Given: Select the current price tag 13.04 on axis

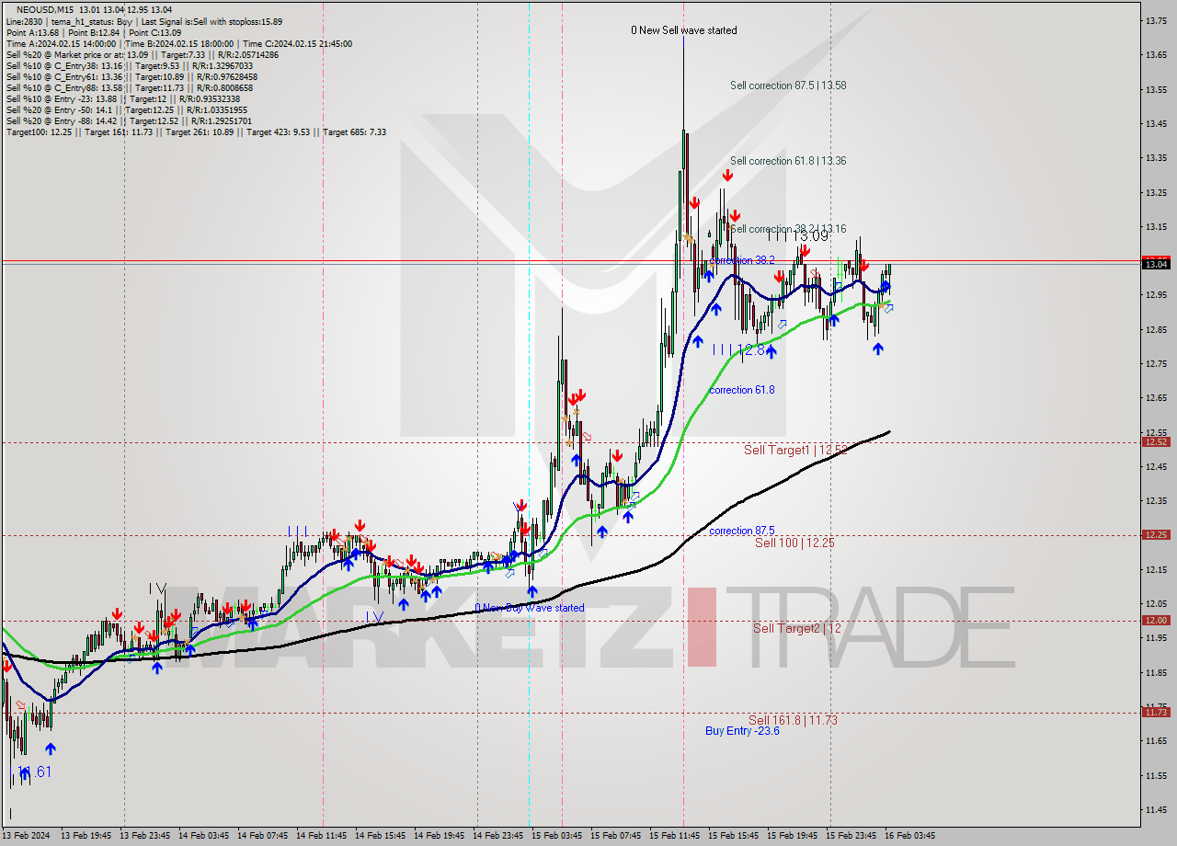Looking at the screenshot, I should click(x=1155, y=264).
